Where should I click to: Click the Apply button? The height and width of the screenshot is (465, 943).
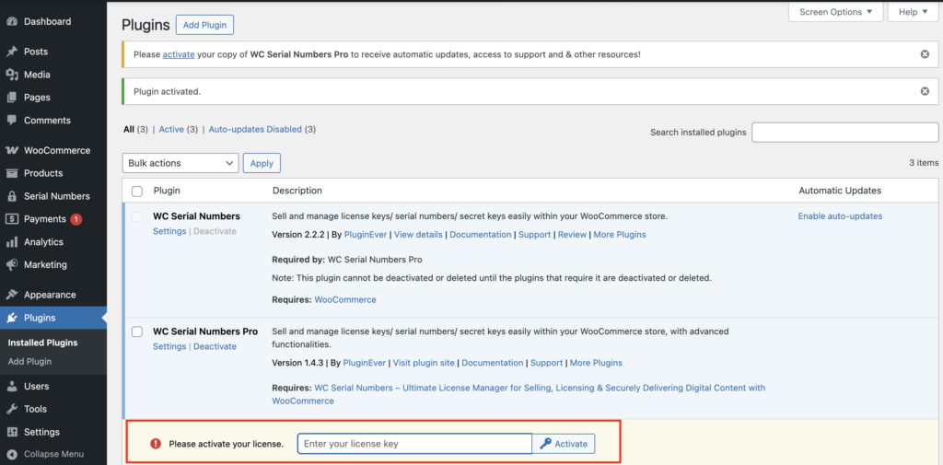(262, 163)
